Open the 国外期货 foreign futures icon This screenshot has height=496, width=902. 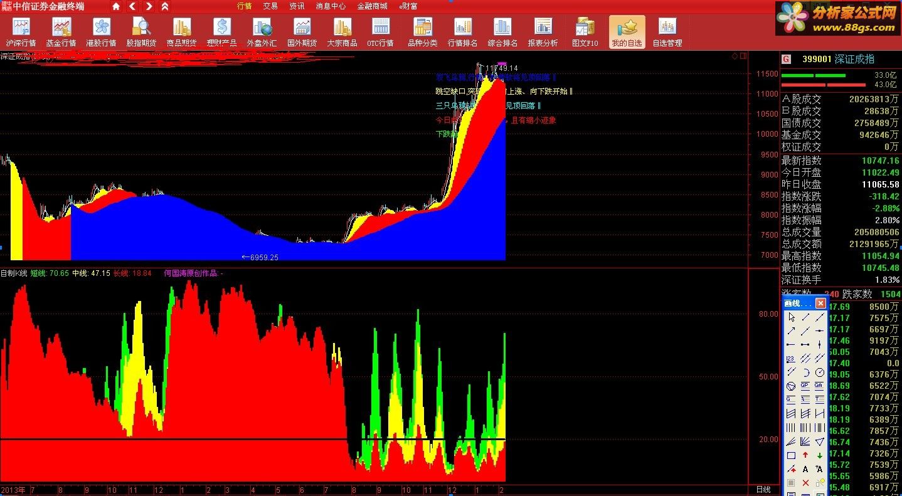click(302, 32)
